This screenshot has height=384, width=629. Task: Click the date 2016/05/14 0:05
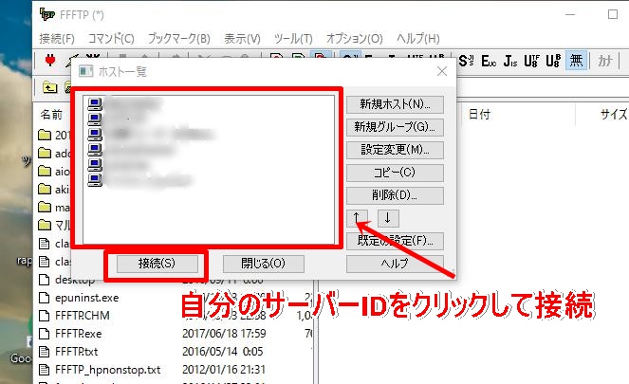[223, 352]
